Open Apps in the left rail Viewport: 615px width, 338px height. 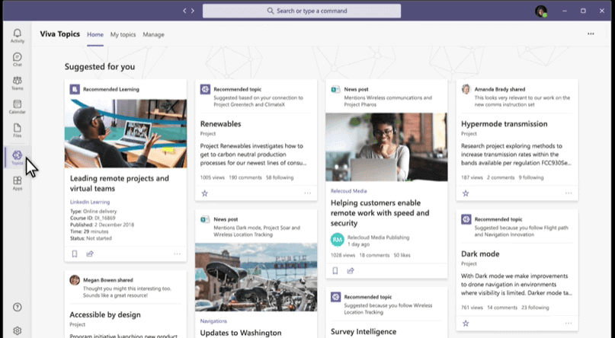point(17,183)
